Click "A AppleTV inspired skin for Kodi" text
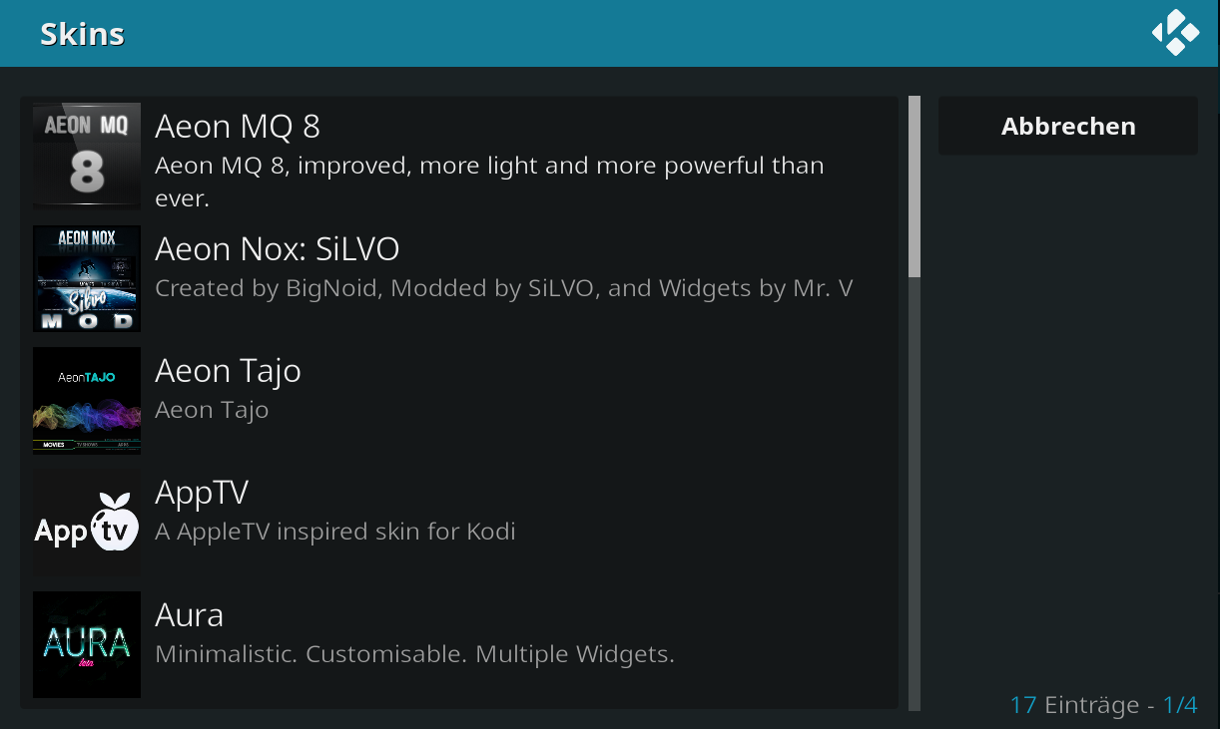 point(335,532)
